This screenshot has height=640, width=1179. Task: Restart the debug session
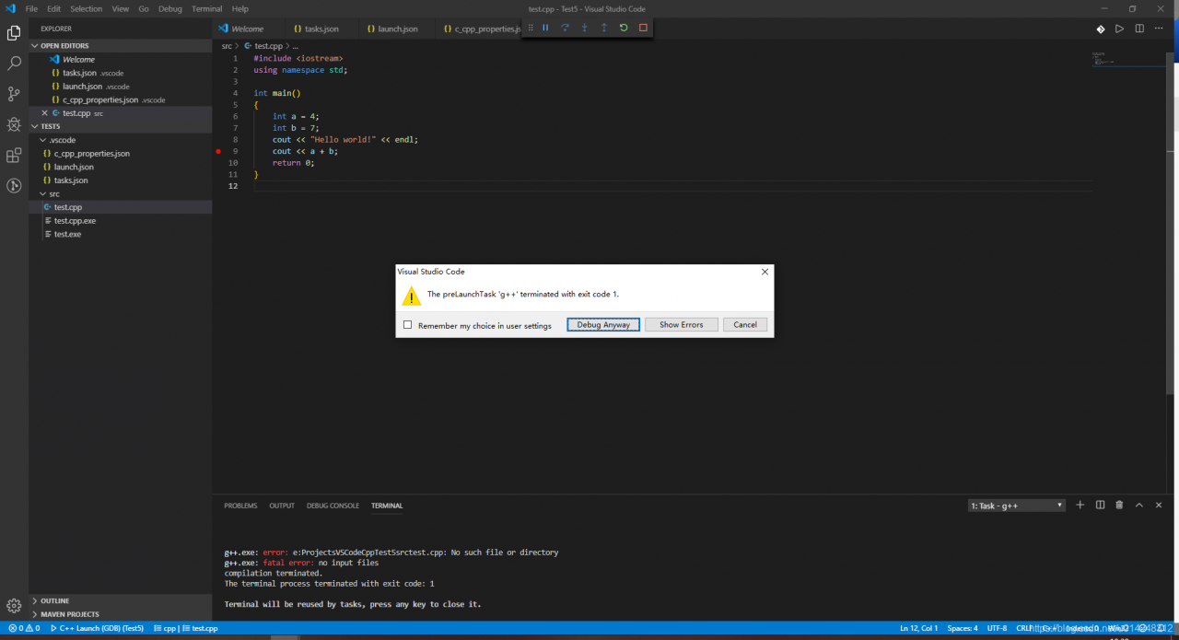(624, 28)
